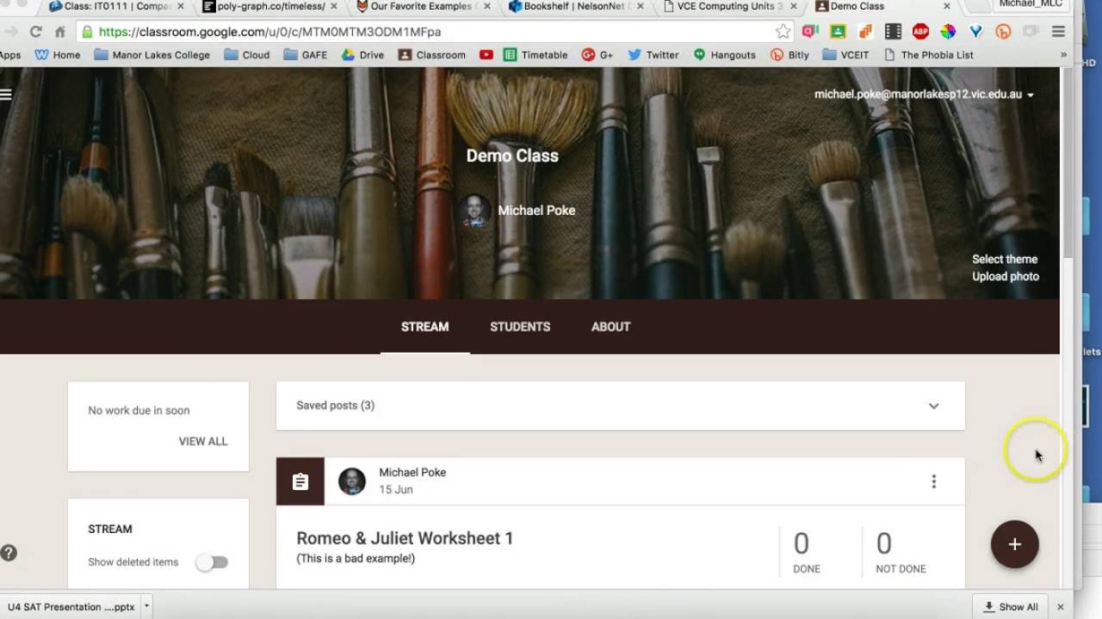Image resolution: width=1102 pixels, height=619 pixels.
Task: Open the help question mark icon
Action: pyautogui.click(x=9, y=553)
